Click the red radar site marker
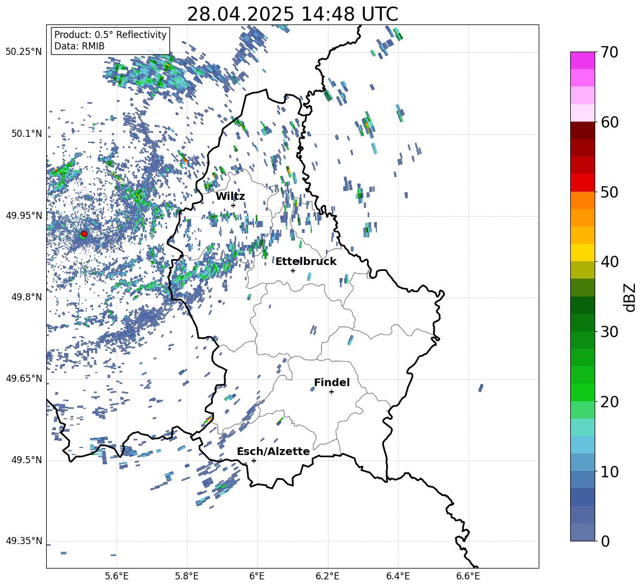 (x=84, y=233)
